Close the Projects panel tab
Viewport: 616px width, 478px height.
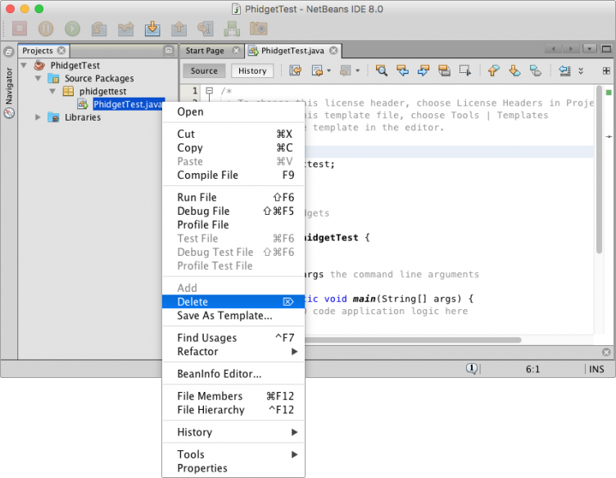click(61, 50)
